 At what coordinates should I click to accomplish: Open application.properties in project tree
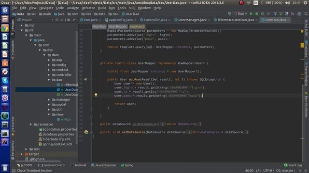coord(58,129)
